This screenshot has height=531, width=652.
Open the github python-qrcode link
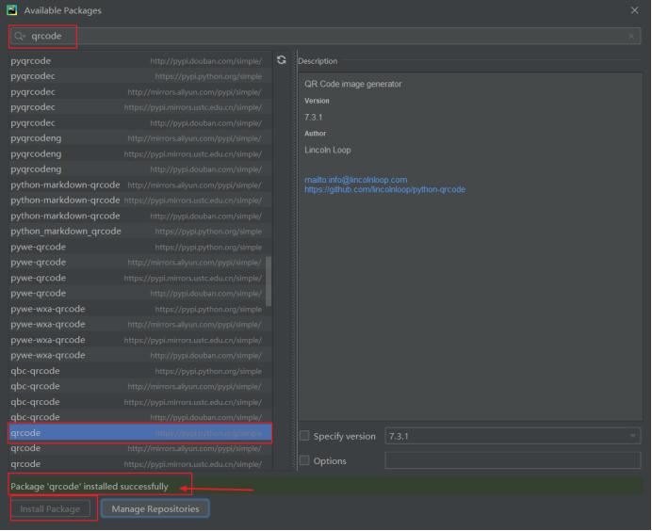click(x=384, y=189)
